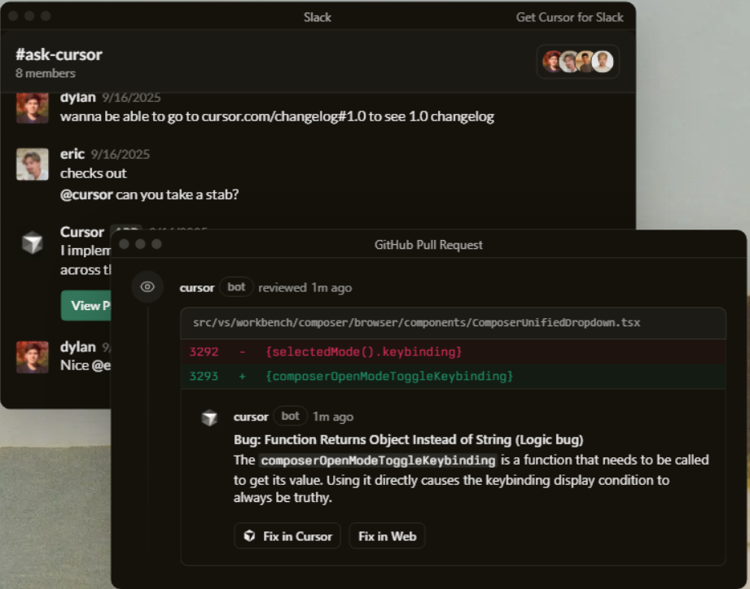The width and height of the screenshot is (750, 589).
Task: Open the #ask-cursor channel title
Action: coord(59,55)
